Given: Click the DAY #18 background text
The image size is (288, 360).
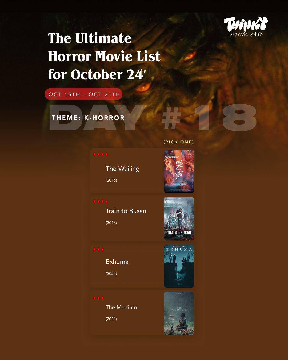Looking at the screenshot, I should pyautogui.click(x=153, y=117).
